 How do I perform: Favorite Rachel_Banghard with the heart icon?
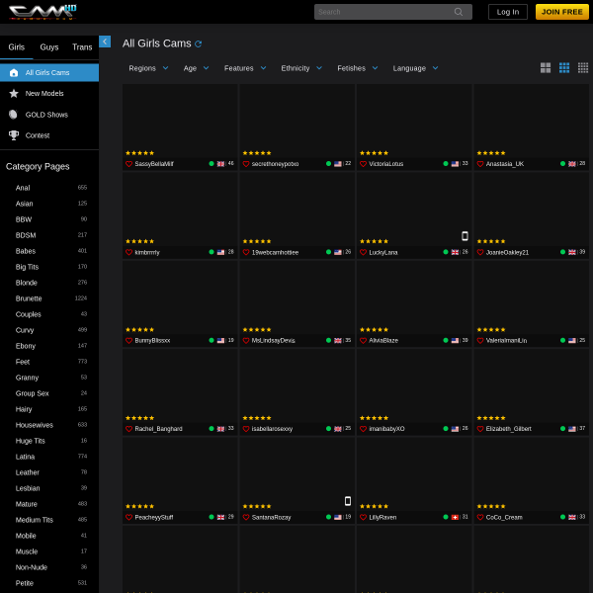coord(128,429)
